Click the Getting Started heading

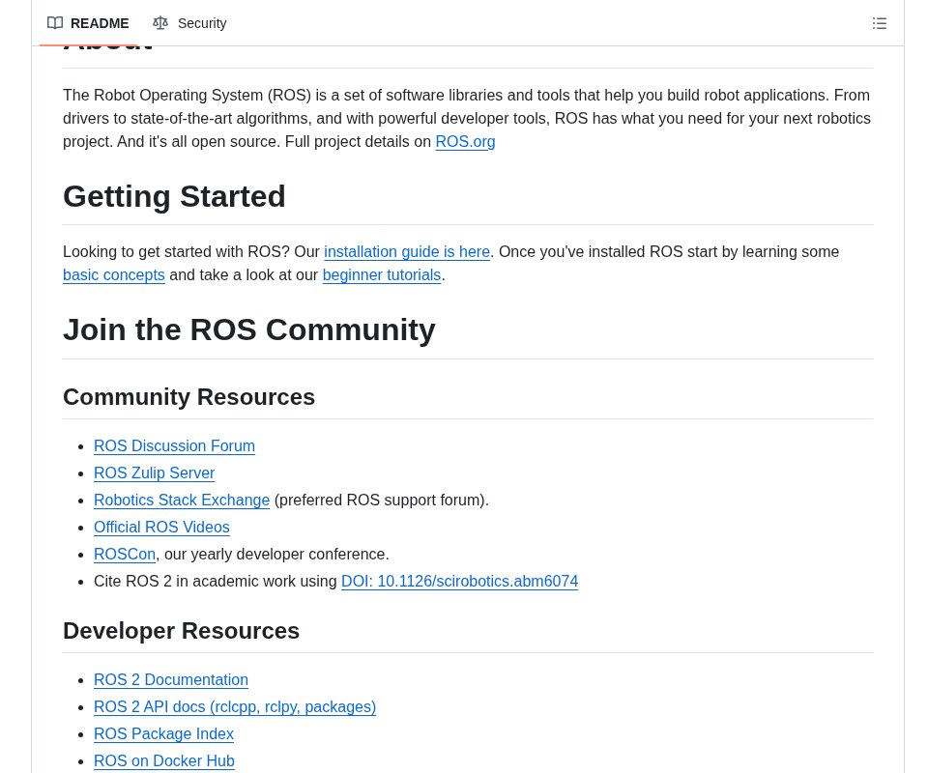(174, 196)
